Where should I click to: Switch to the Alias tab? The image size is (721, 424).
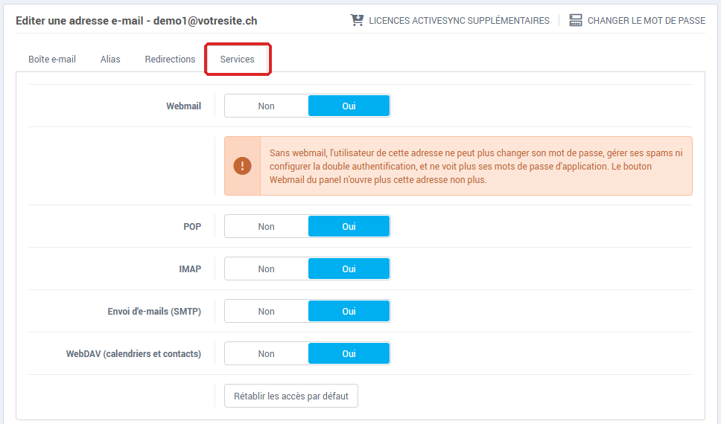point(110,60)
